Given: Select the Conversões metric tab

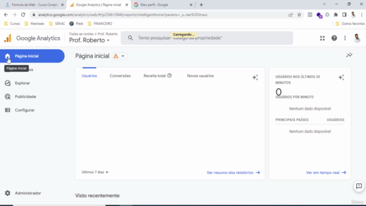Looking at the screenshot, I should click(x=120, y=76).
